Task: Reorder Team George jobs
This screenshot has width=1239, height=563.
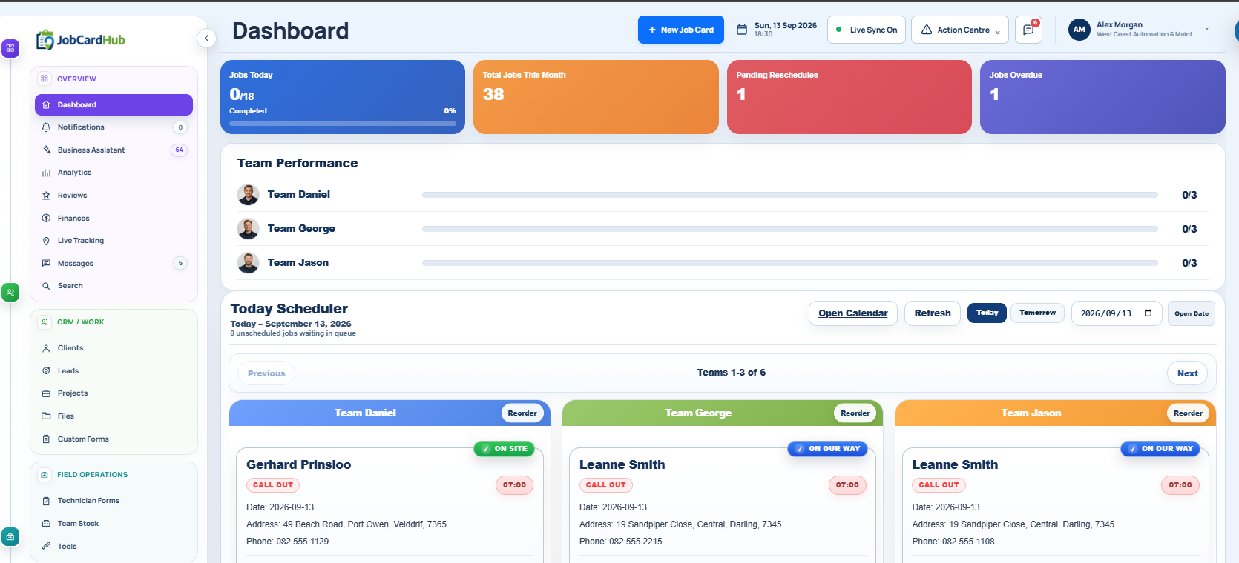Action: coord(855,413)
